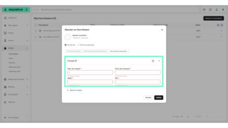
Task: Focus the IBAN input field
Action: pos(90,82)
